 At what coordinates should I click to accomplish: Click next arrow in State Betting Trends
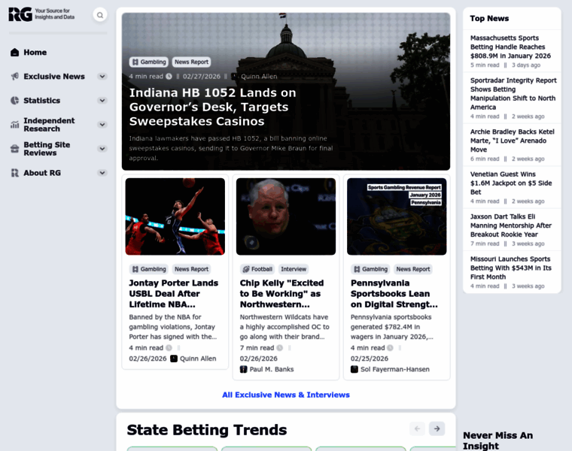(x=437, y=428)
